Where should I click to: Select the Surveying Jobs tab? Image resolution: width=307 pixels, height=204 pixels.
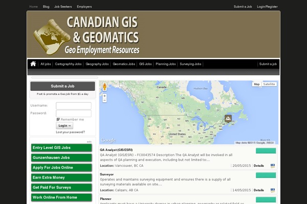click(x=190, y=64)
